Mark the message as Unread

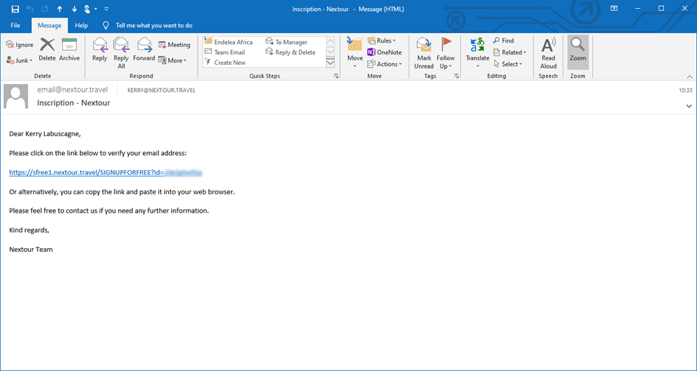[424, 53]
